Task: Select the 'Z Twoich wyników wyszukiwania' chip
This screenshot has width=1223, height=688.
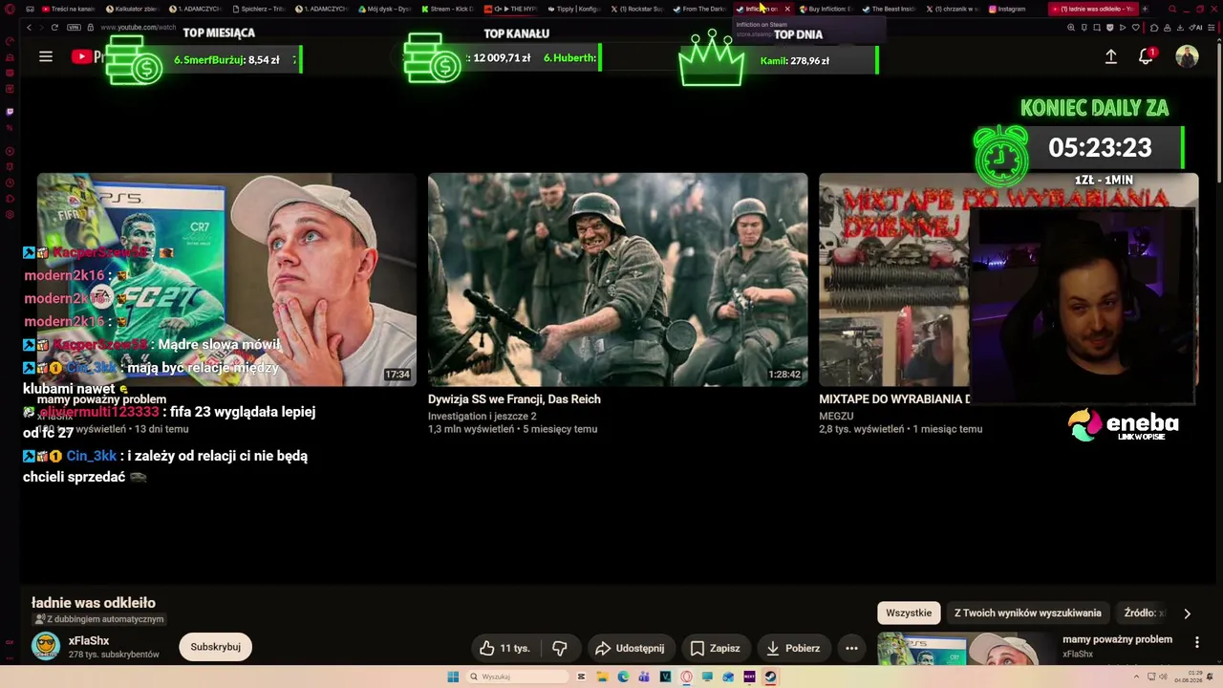Action: point(1028,613)
